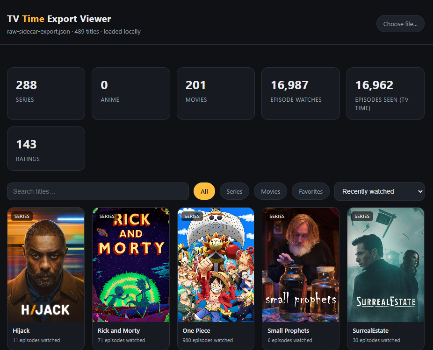Click '30 episodes watched' text

(x=376, y=340)
